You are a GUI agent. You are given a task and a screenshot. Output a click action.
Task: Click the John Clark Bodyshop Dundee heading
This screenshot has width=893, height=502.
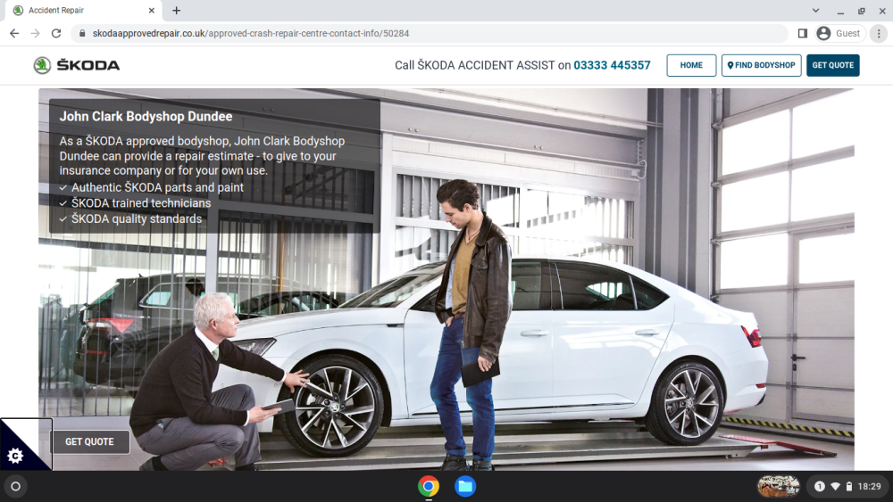pos(146,117)
